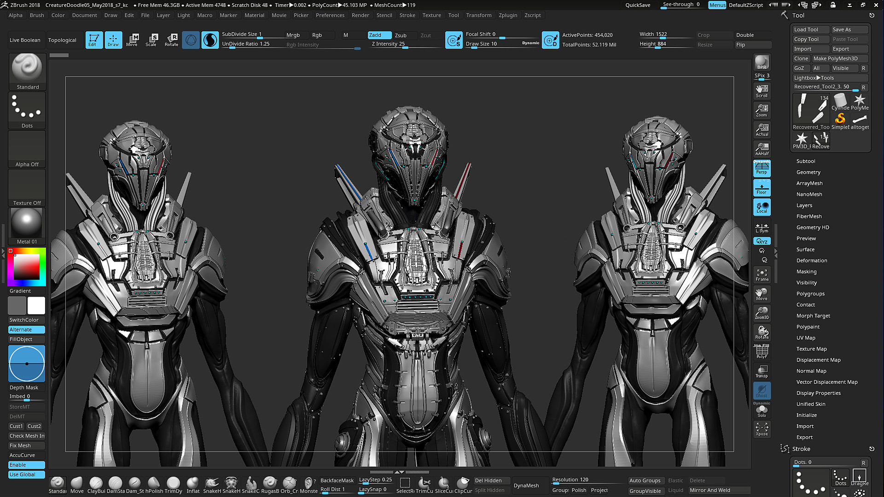Click the white secondary color swatch
The width and height of the screenshot is (884, 497).
pos(36,306)
